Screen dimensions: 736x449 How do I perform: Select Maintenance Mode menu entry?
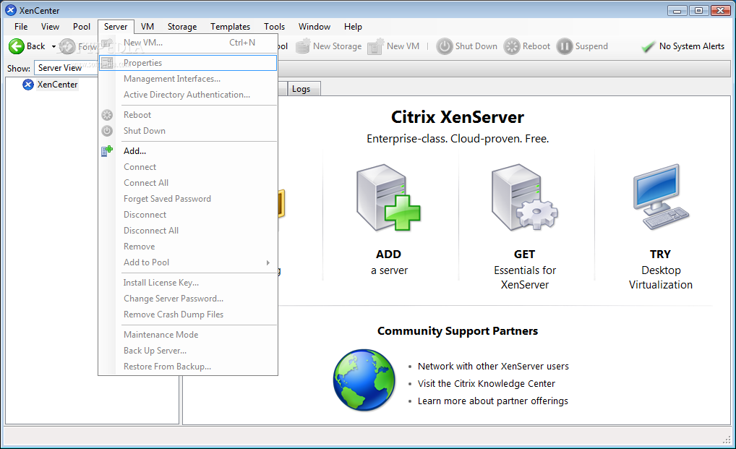point(188,335)
